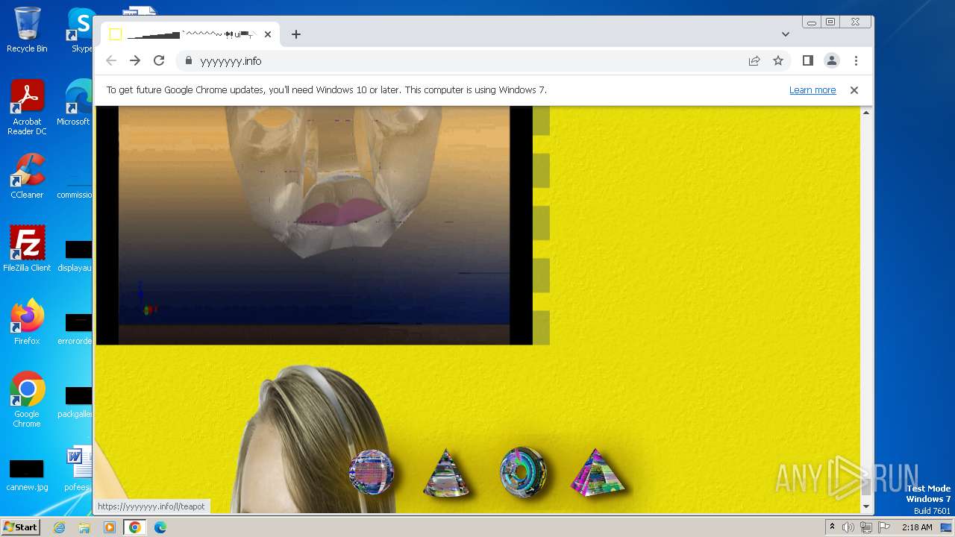Click the glitchy sphere object on the page
The image size is (955, 537).
pos(371,472)
